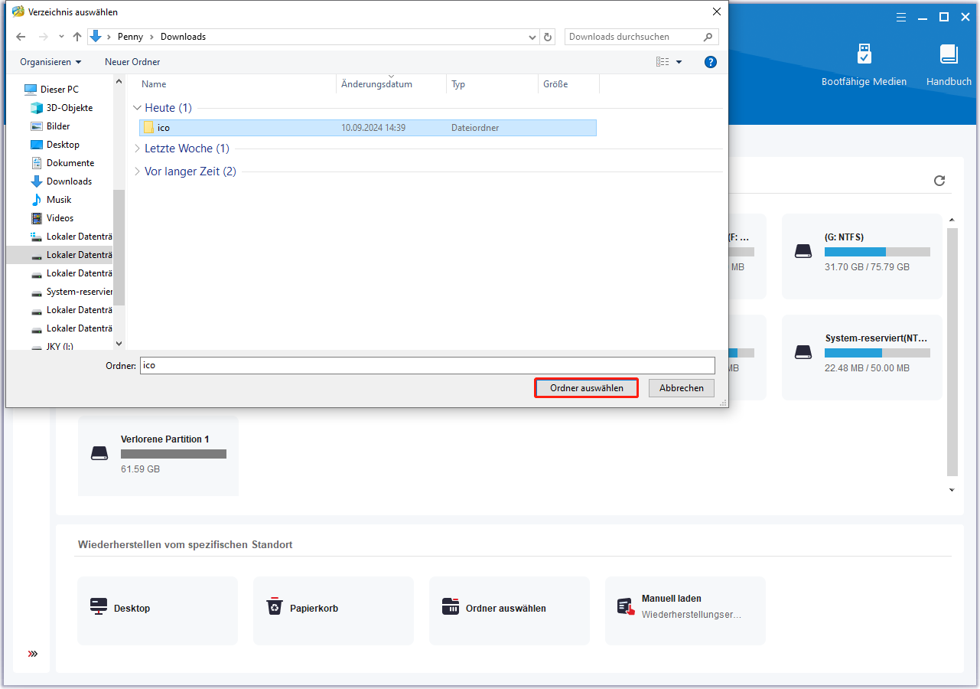Select the (G: NTFS) drive card

tap(861, 256)
